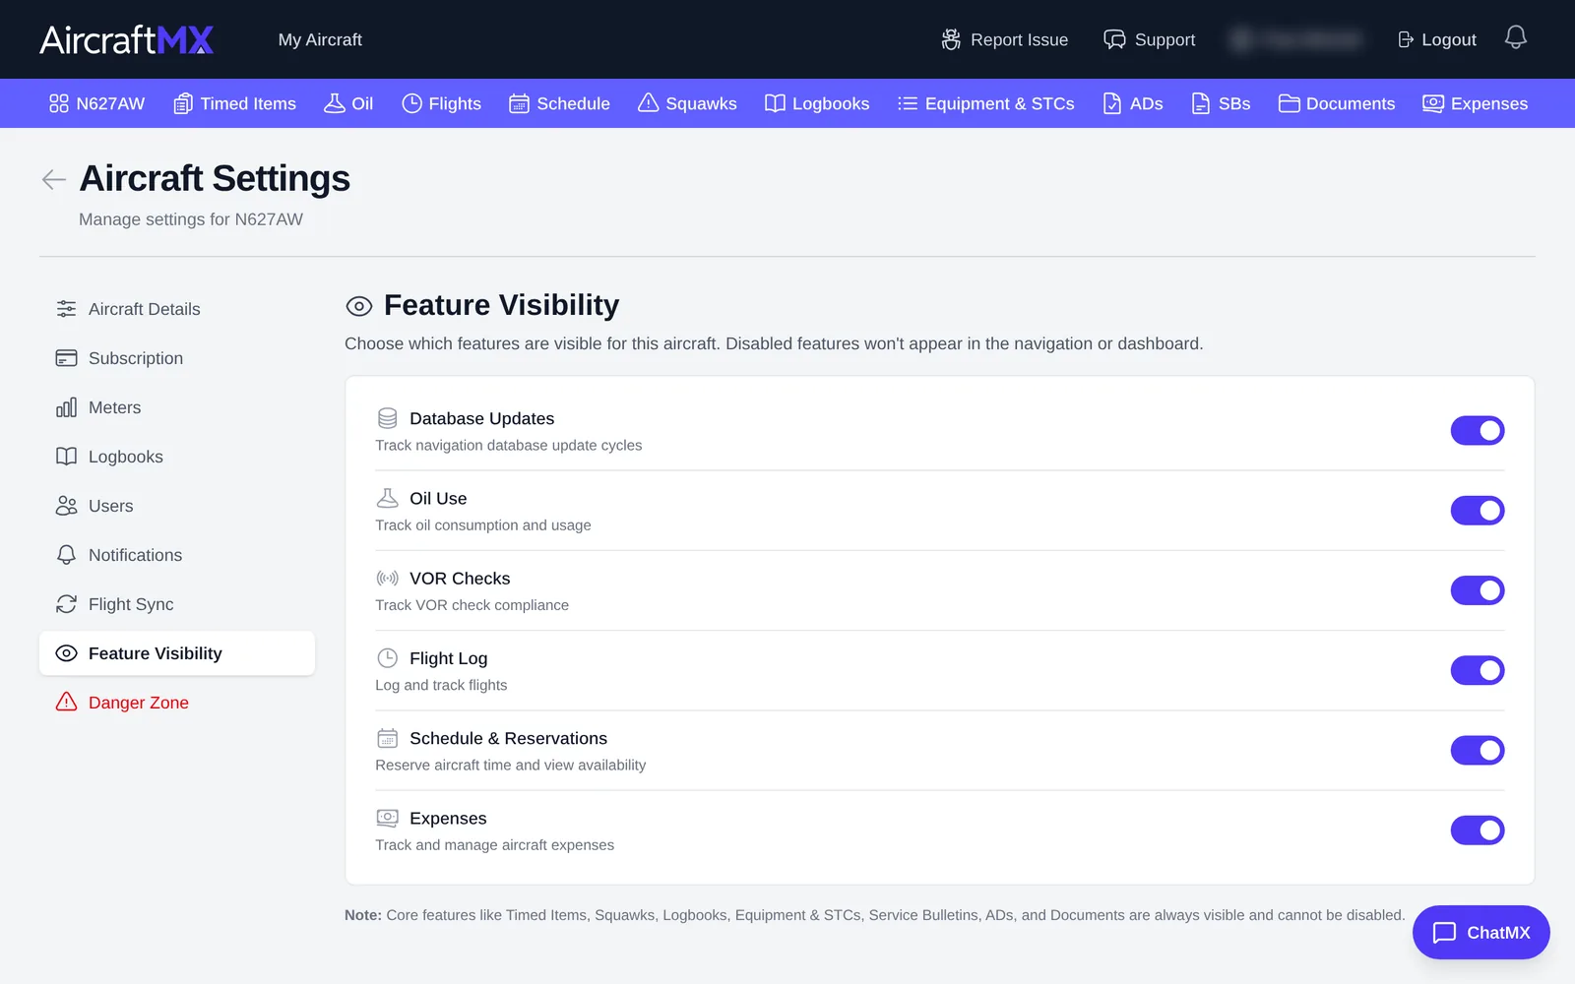Select Subscription in settings sidebar

point(177,358)
